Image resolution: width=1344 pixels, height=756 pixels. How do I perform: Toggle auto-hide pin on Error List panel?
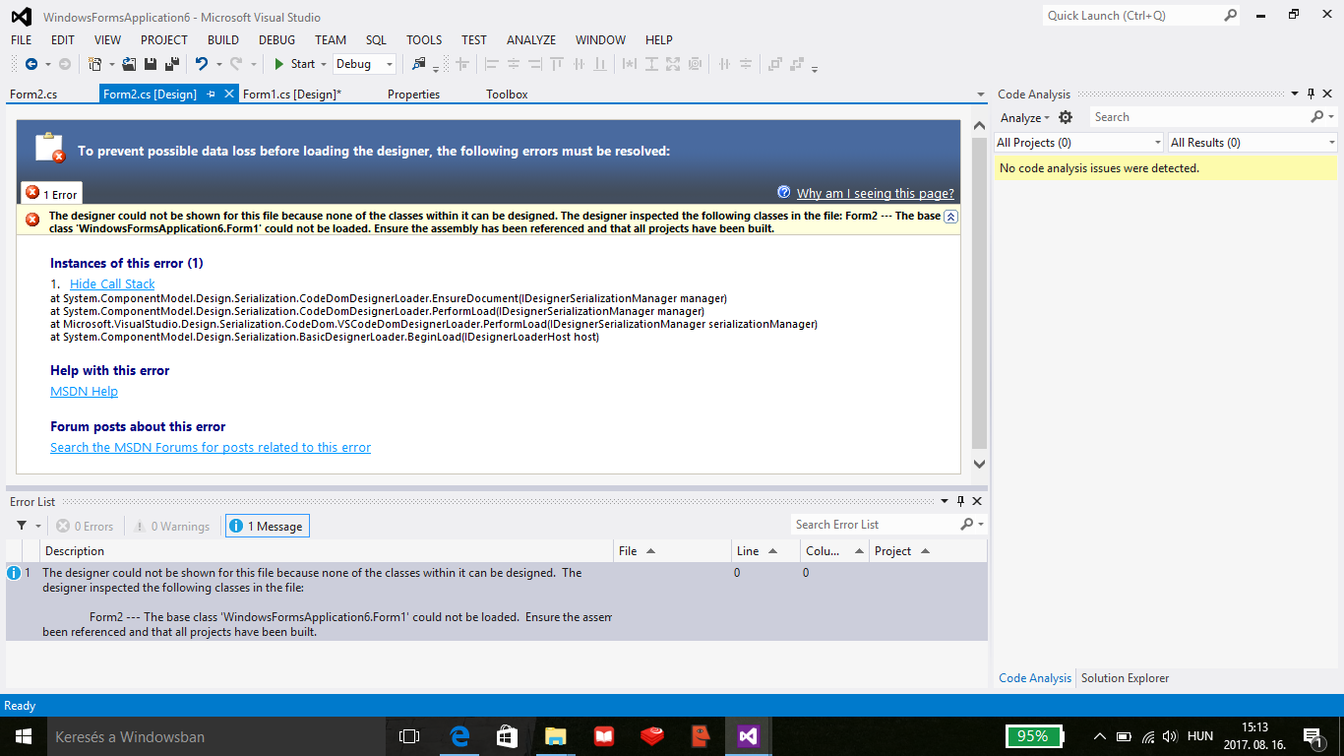[x=961, y=502]
